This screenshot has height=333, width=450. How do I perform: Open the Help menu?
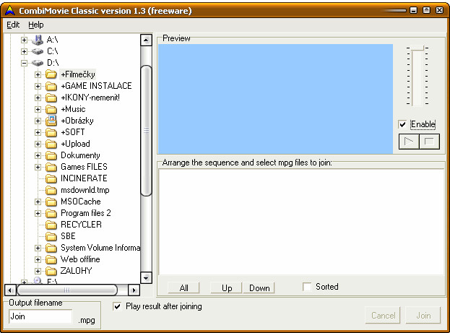click(x=36, y=25)
